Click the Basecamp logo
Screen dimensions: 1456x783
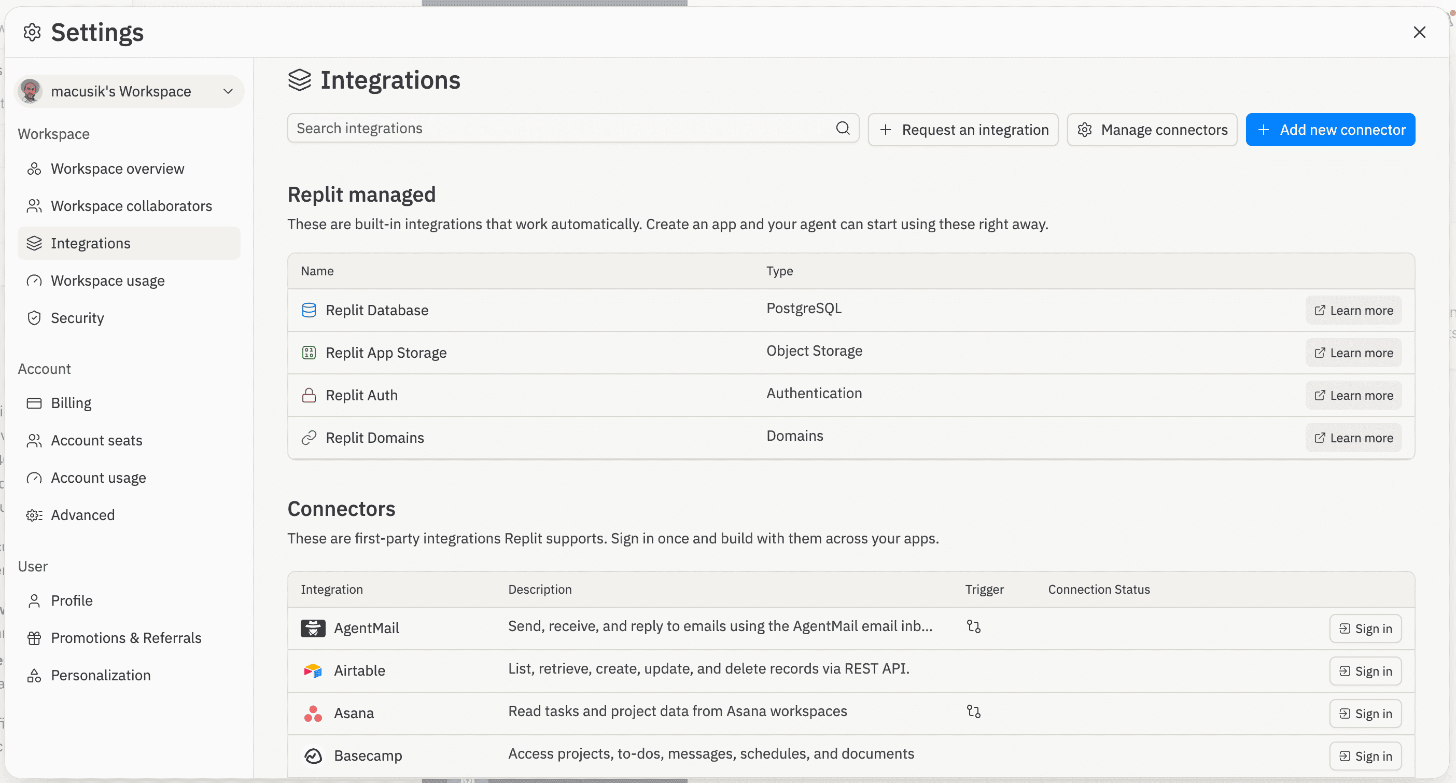313,756
